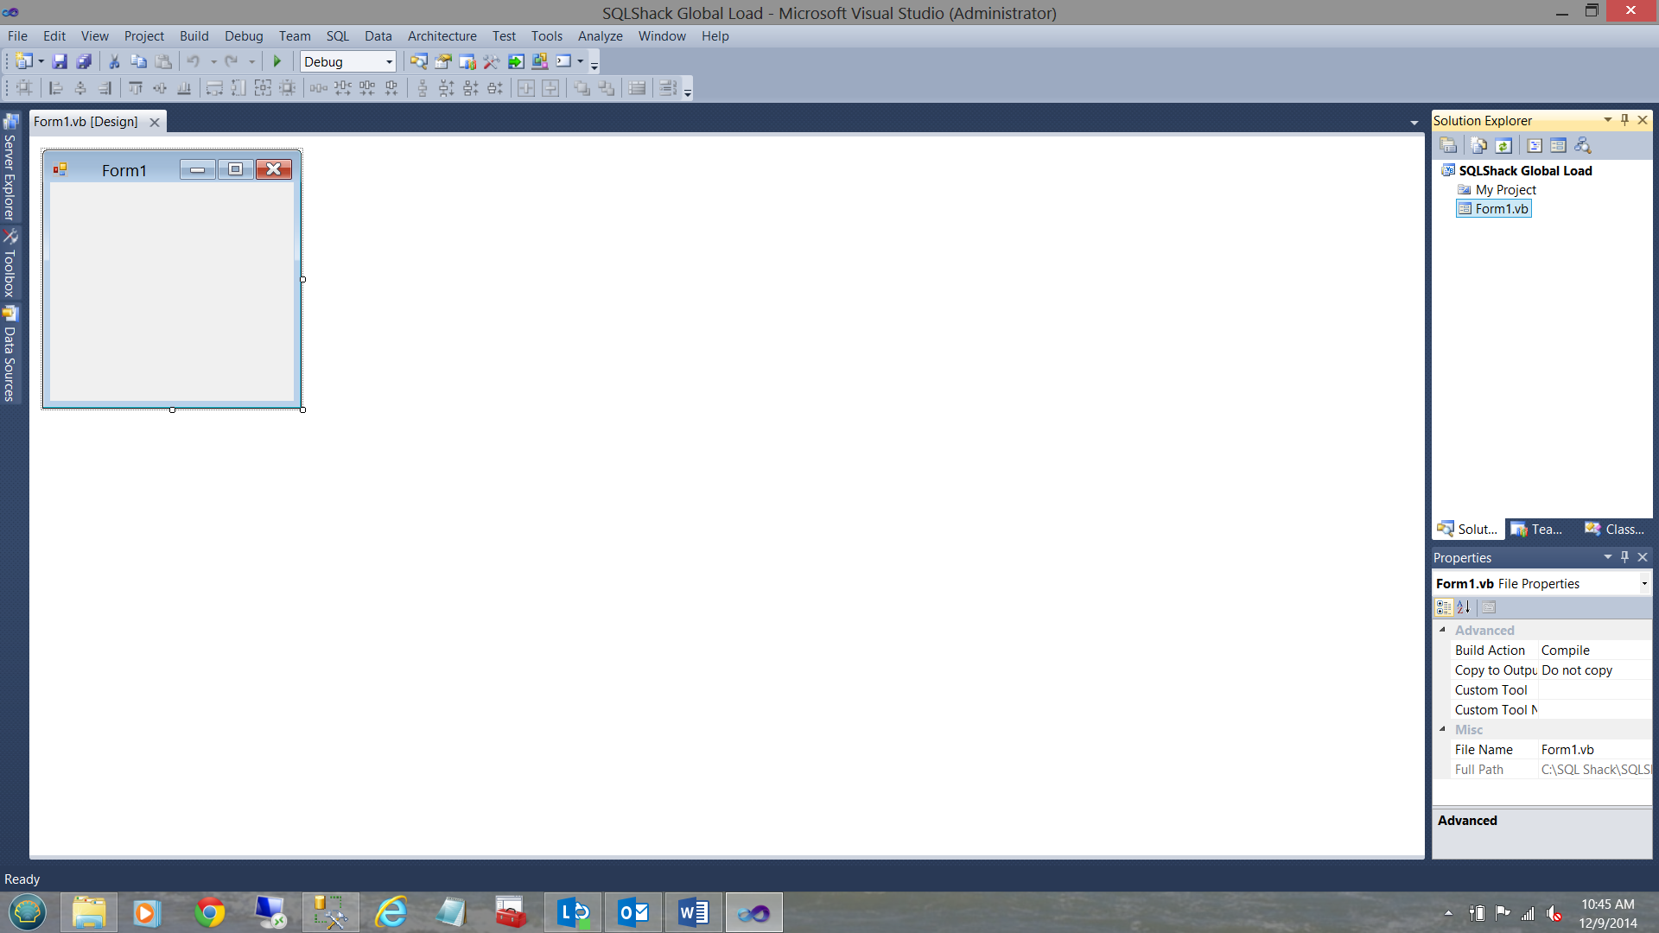Click the Build Action property value

click(x=1593, y=650)
